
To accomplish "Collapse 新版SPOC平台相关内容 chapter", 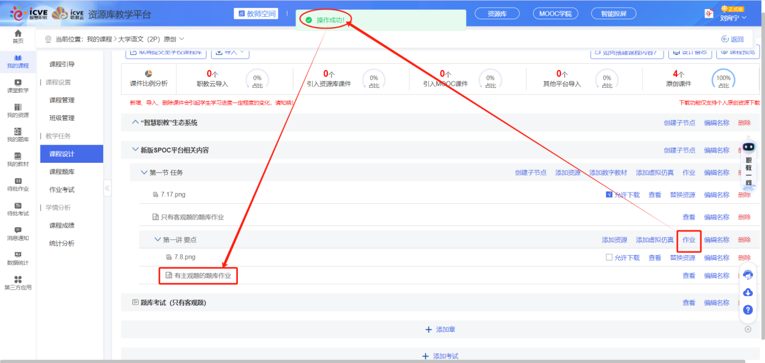I will tap(135, 150).
